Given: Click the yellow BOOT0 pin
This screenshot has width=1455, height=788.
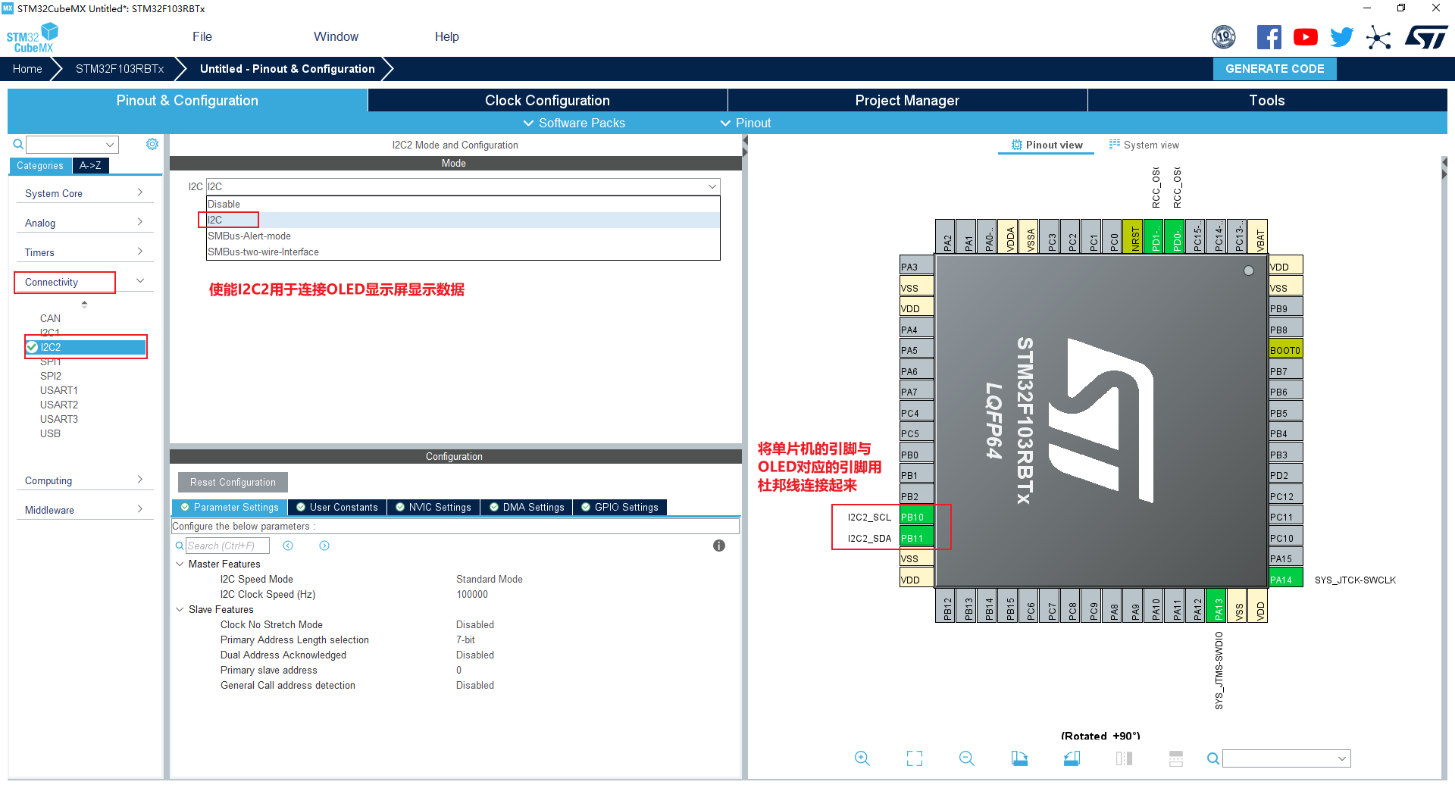Looking at the screenshot, I should 1285,350.
